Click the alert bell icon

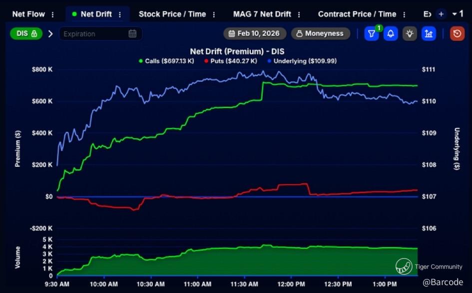point(391,33)
